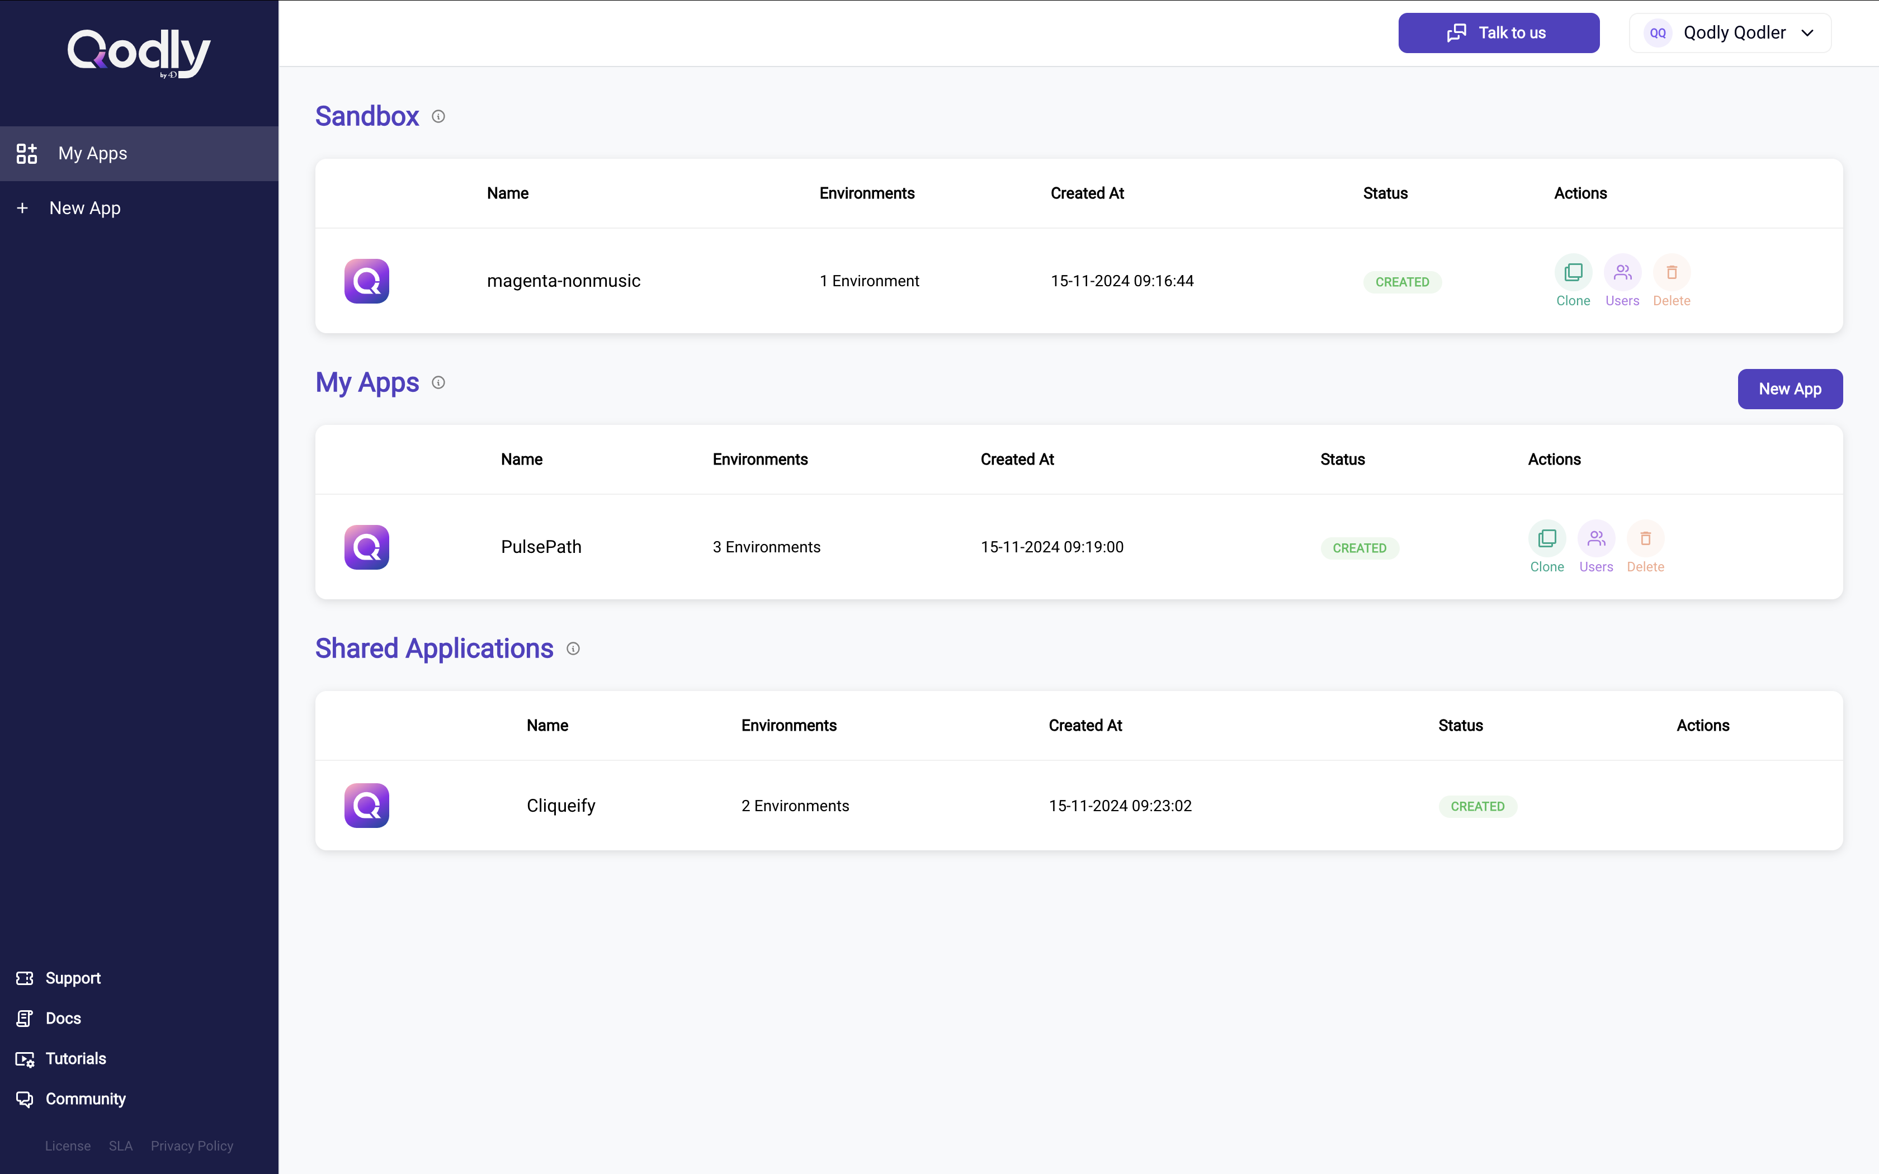Open My Apps in sidebar
1879x1174 pixels.
coord(139,154)
